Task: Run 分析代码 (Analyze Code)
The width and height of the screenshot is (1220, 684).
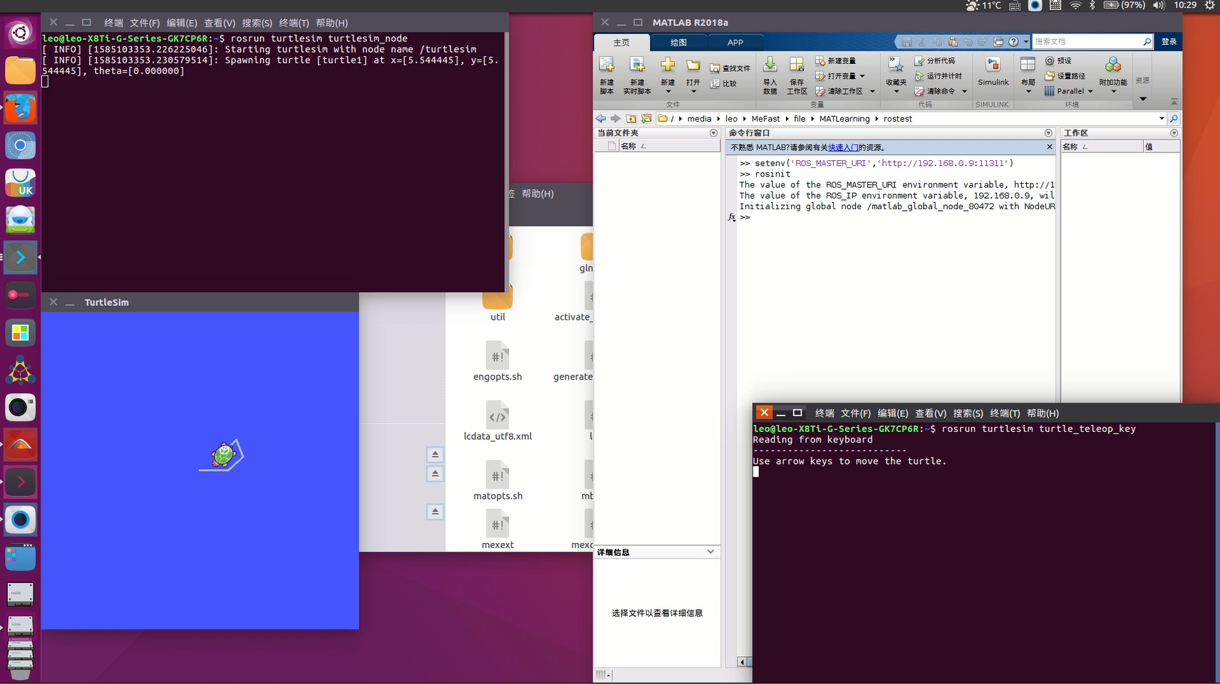Action: pyautogui.click(x=936, y=60)
